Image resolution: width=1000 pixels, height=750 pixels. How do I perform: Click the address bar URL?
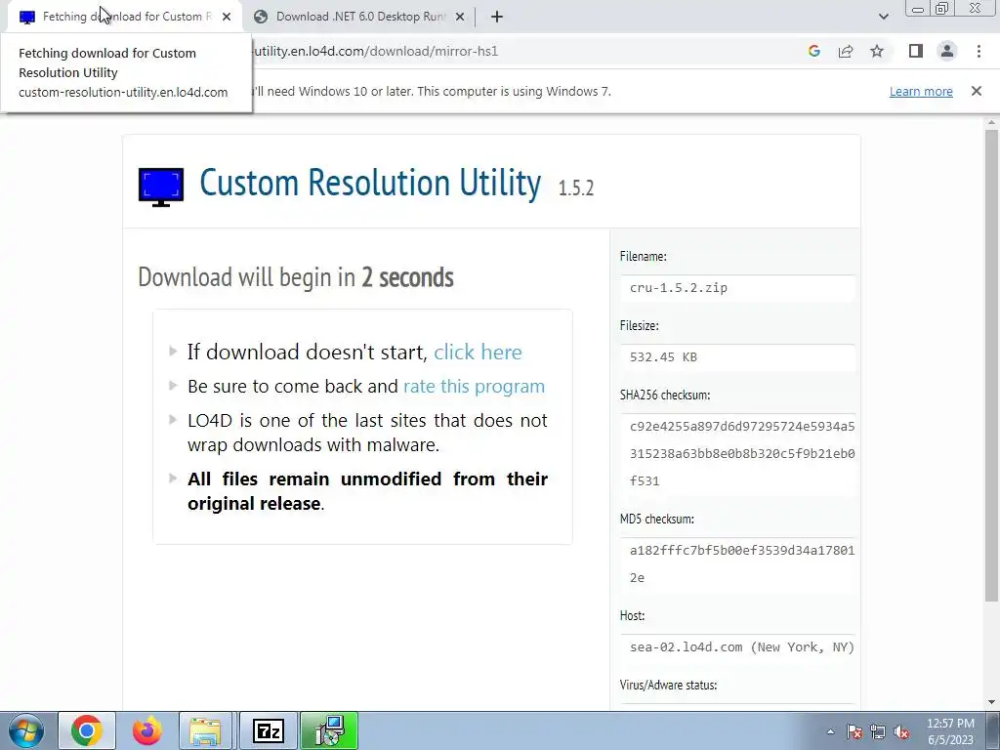tap(376, 51)
